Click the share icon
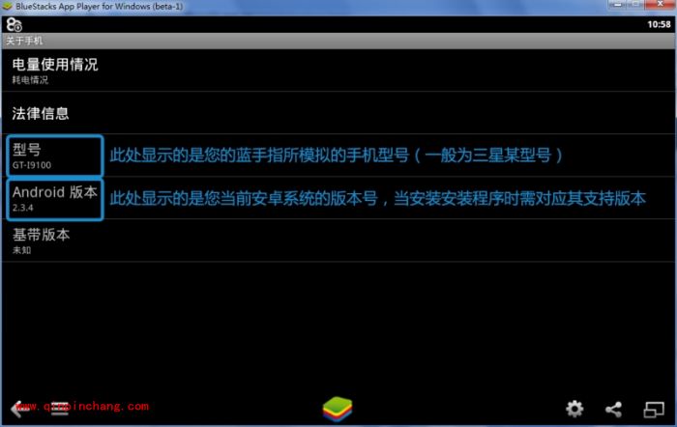Screen dimensions: 677x427 pos(613,409)
